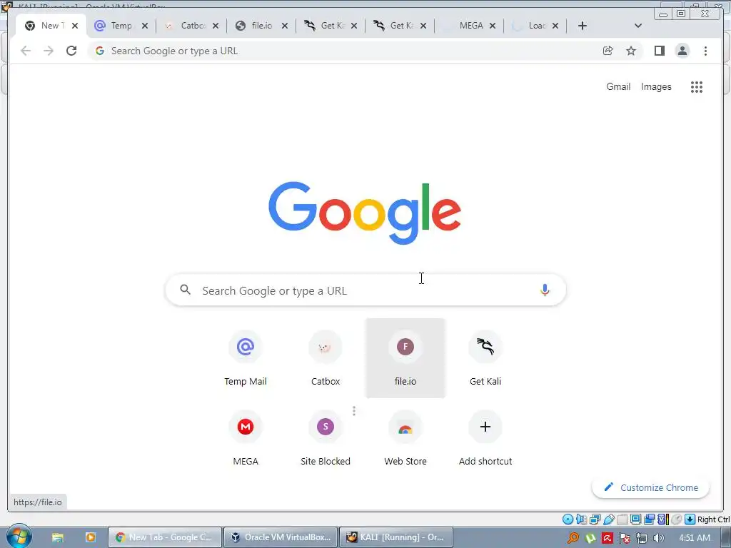Open the three-dot options on the shortcut tile
Screen dimensions: 731x548
[x=354, y=411]
